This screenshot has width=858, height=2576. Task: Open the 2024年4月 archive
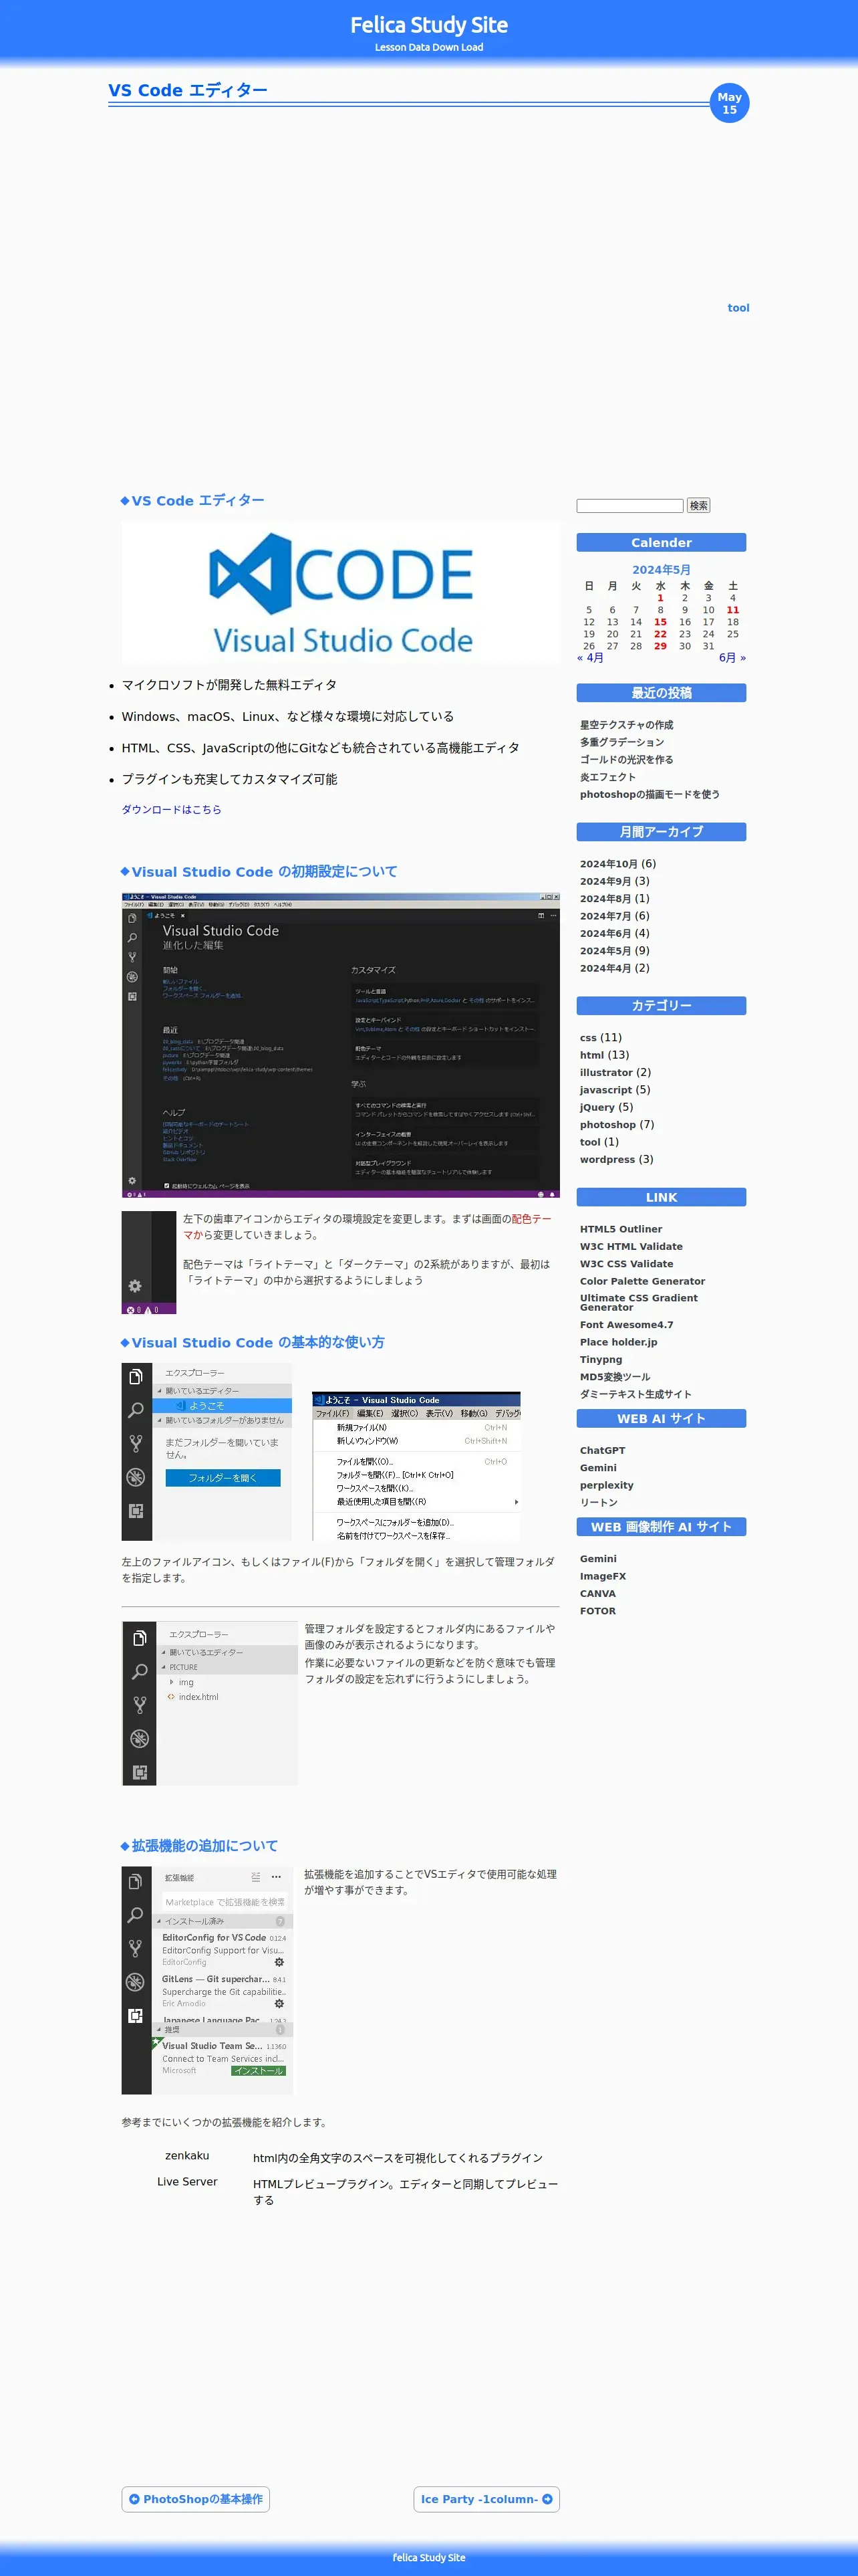coord(605,968)
